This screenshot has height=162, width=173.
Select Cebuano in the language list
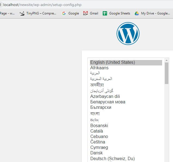point(126,137)
